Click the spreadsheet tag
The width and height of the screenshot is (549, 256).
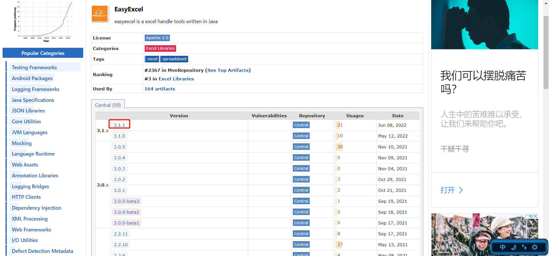[174, 59]
